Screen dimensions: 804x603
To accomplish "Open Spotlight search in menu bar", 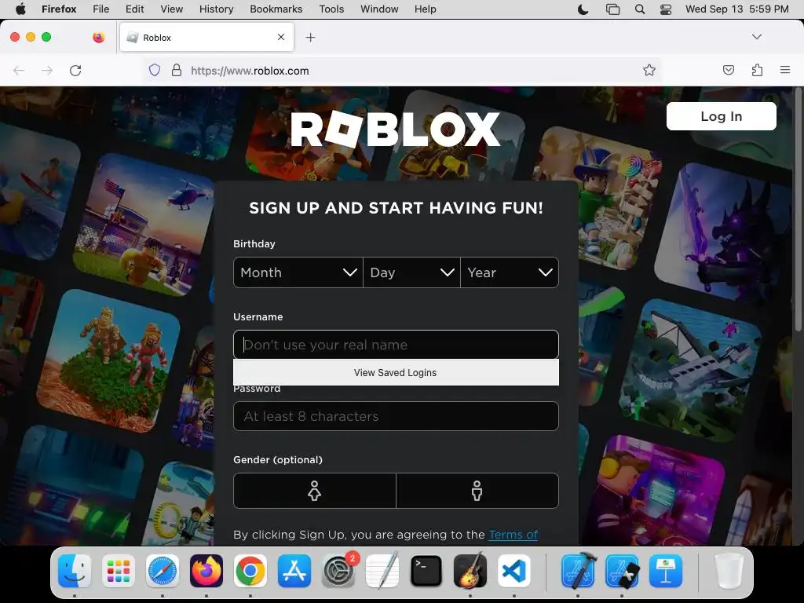I will click(x=639, y=9).
